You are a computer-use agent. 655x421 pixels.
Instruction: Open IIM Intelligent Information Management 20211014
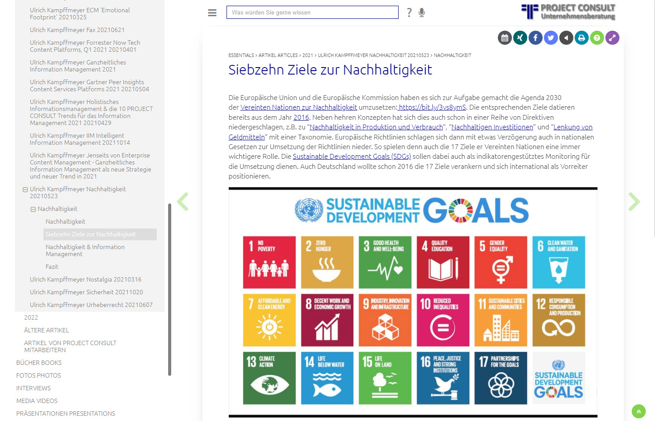[x=80, y=139]
